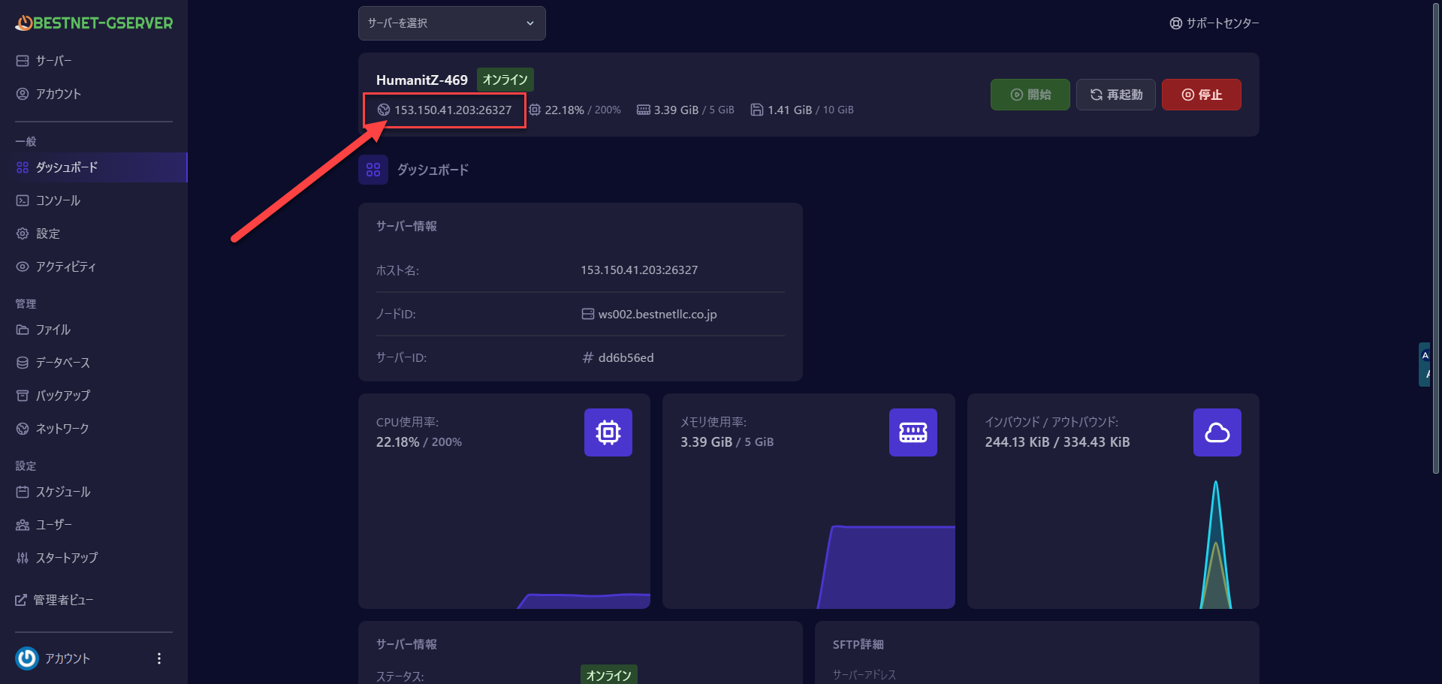
Task: Open the バックアップ page
Action: pos(94,396)
